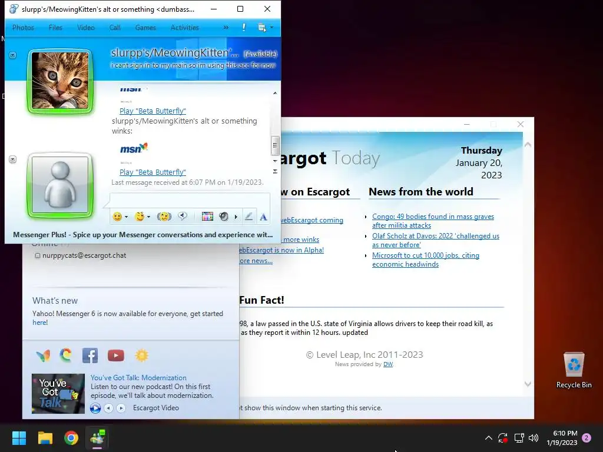Click lower Play "Beta Butterfly" link
Viewport: 603px width, 452px height.
(153, 172)
